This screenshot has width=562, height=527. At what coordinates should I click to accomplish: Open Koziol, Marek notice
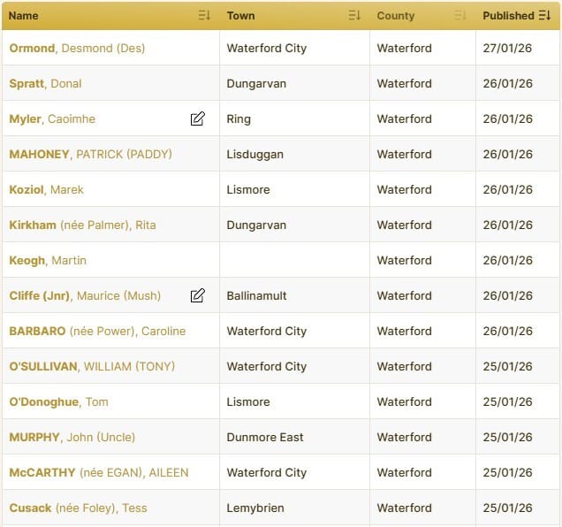46,189
